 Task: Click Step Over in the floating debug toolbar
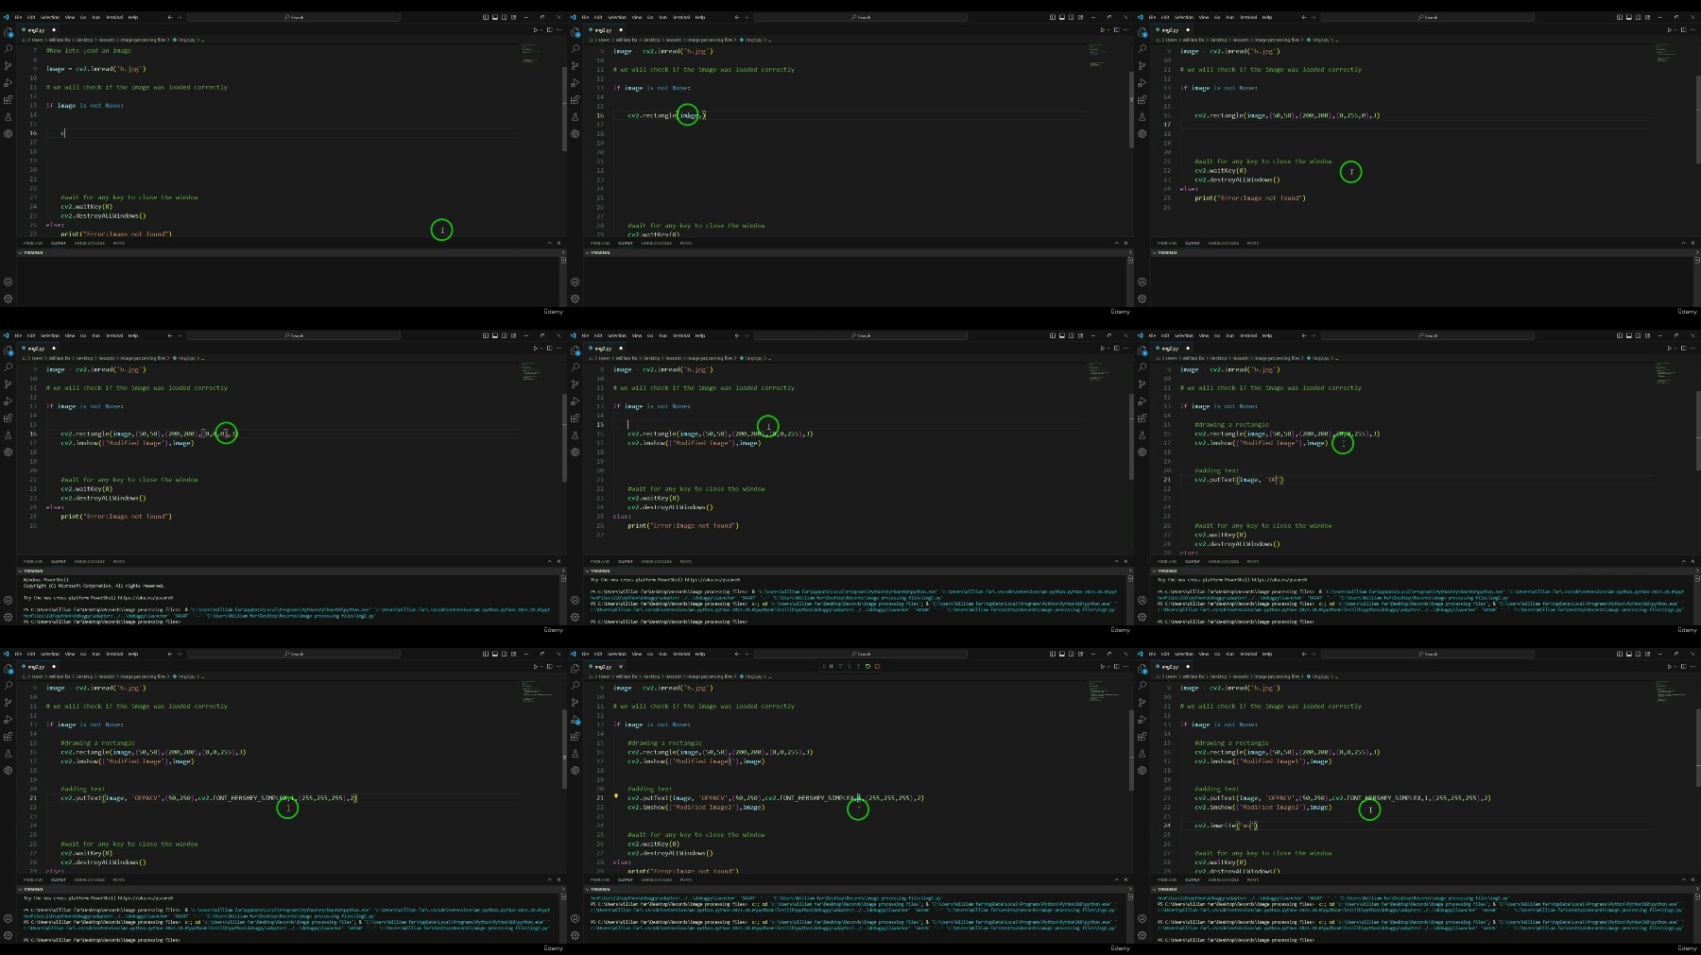pyautogui.click(x=840, y=666)
